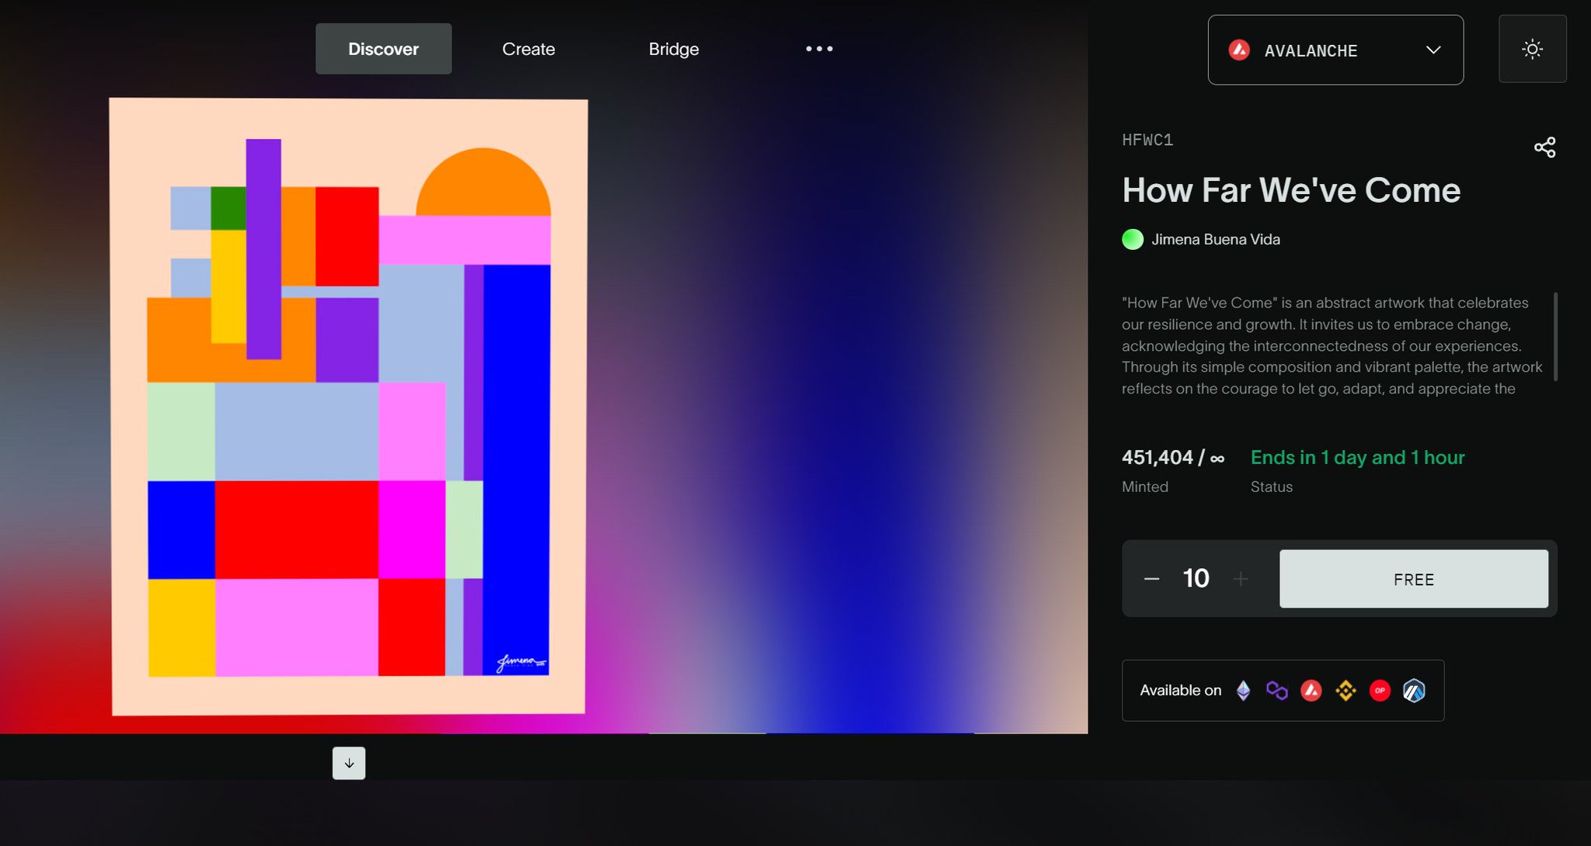Click the Ethereum chain icon
This screenshot has height=846, width=1591.
[1243, 690]
